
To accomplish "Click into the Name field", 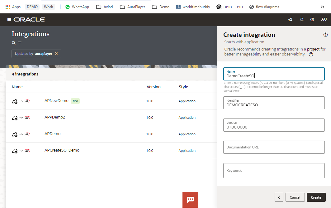I will tap(274, 74).
